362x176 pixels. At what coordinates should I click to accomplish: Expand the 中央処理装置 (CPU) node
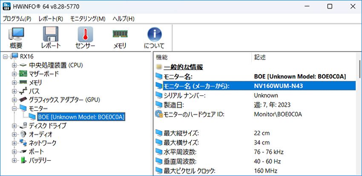[x=14, y=65]
